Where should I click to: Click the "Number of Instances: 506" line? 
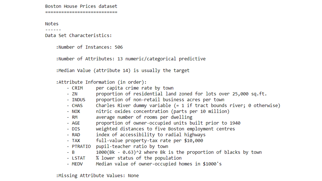click(89, 47)
